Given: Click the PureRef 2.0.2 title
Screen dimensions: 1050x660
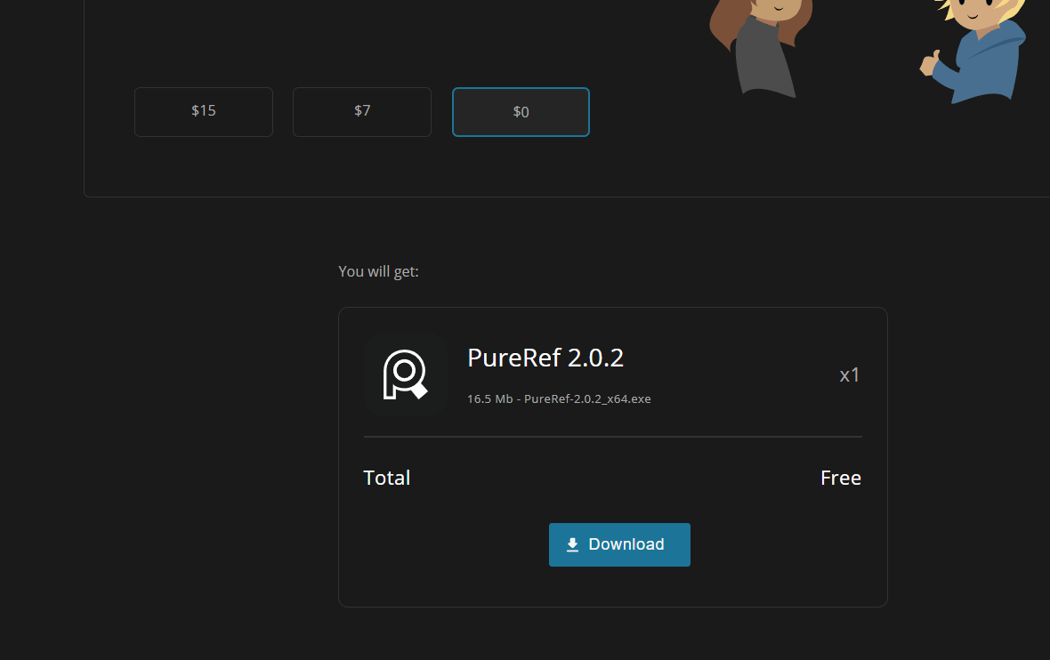Looking at the screenshot, I should [x=545, y=358].
